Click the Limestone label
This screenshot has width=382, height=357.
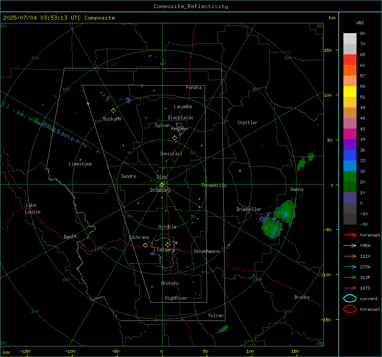tap(80, 164)
